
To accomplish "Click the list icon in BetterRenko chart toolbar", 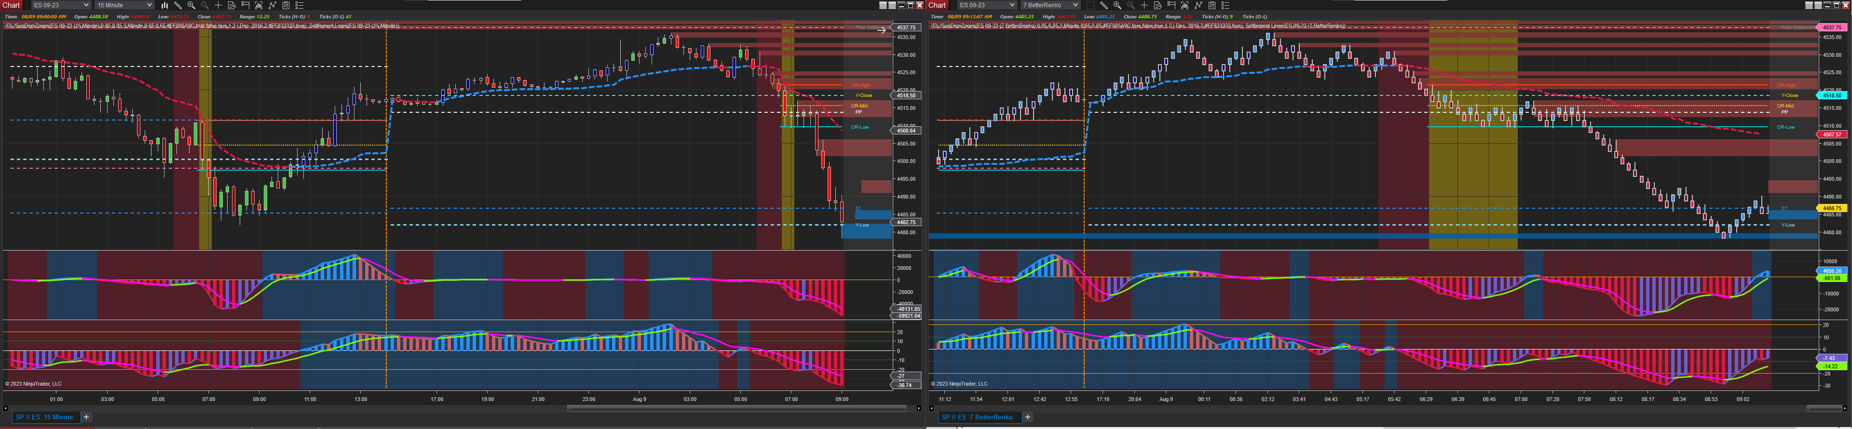I will pos(1226,5).
